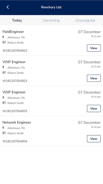View work order W181207054923
This screenshot has width=103, height=184.
(94, 78)
